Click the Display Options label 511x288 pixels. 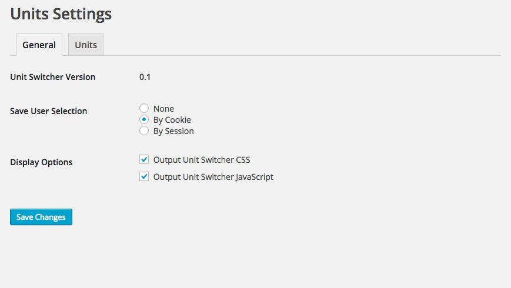click(41, 162)
